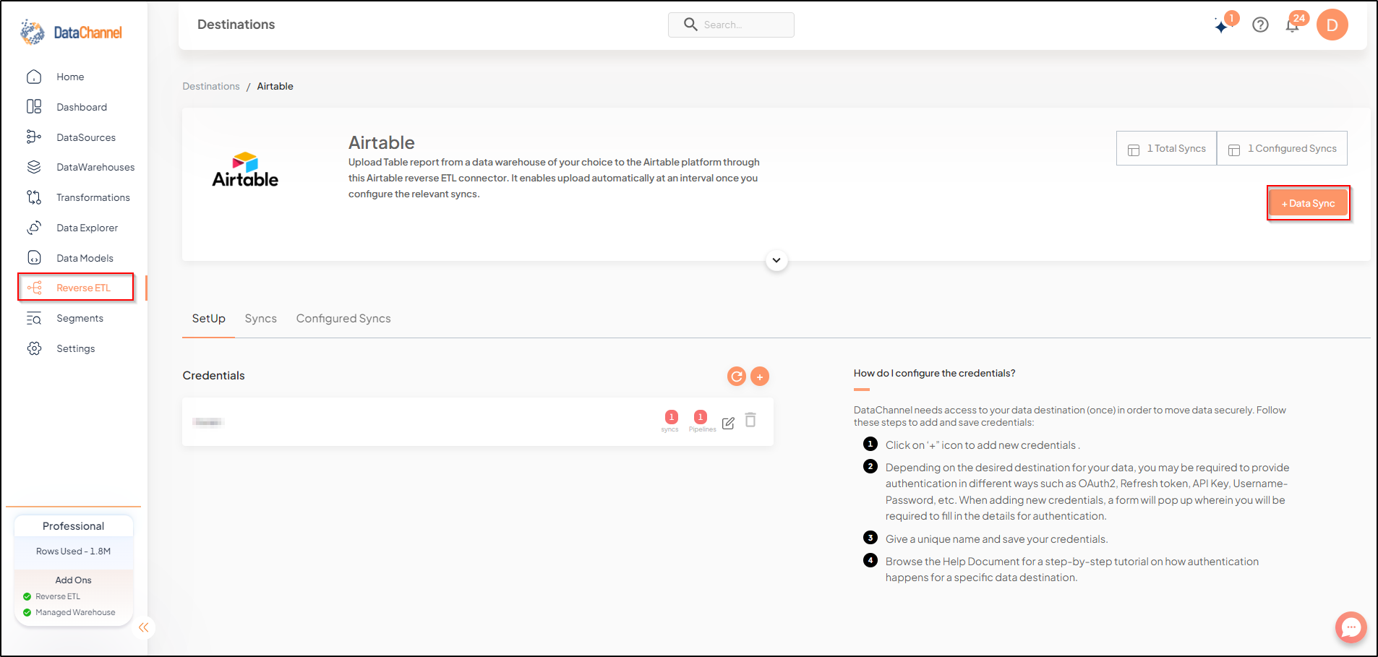The image size is (1378, 657).
Task: Click the Airtable logo image
Action: point(245,171)
